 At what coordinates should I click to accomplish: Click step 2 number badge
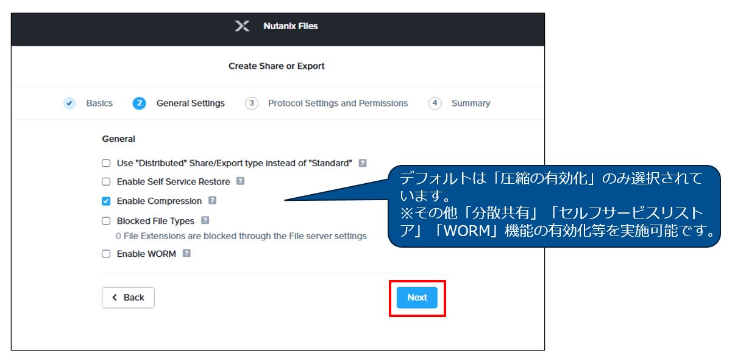point(138,103)
